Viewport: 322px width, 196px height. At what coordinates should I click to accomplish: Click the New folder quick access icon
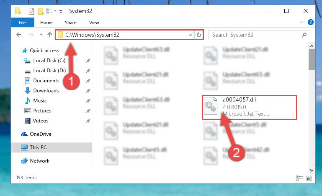(41, 11)
